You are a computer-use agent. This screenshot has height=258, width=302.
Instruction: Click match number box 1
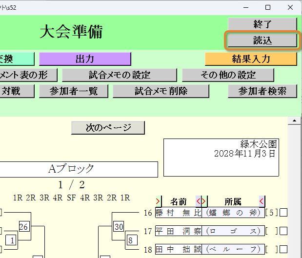11,240
